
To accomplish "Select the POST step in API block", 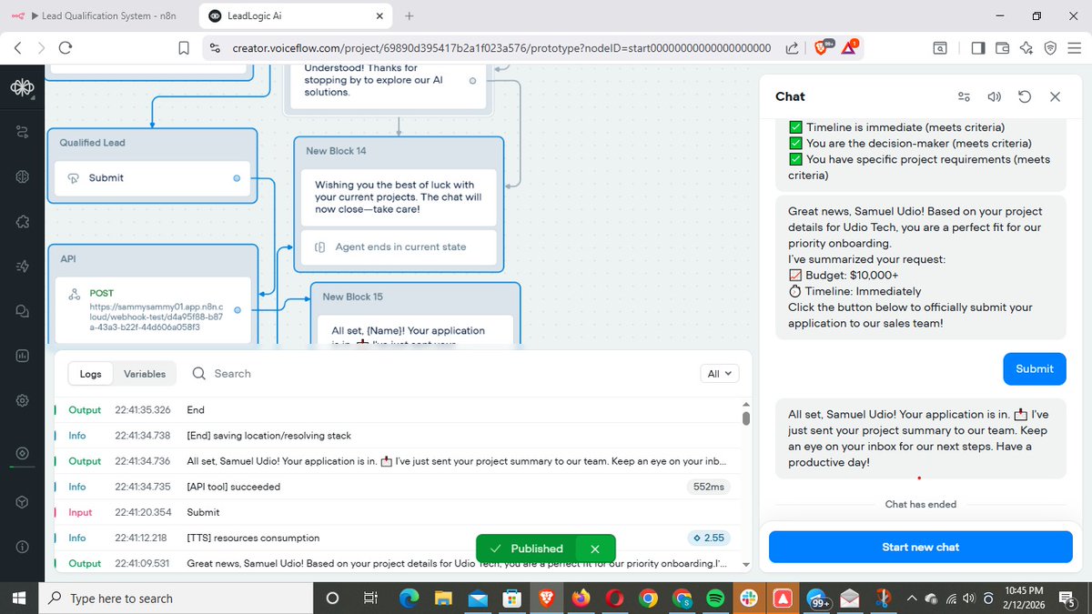I will [x=151, y=310].
